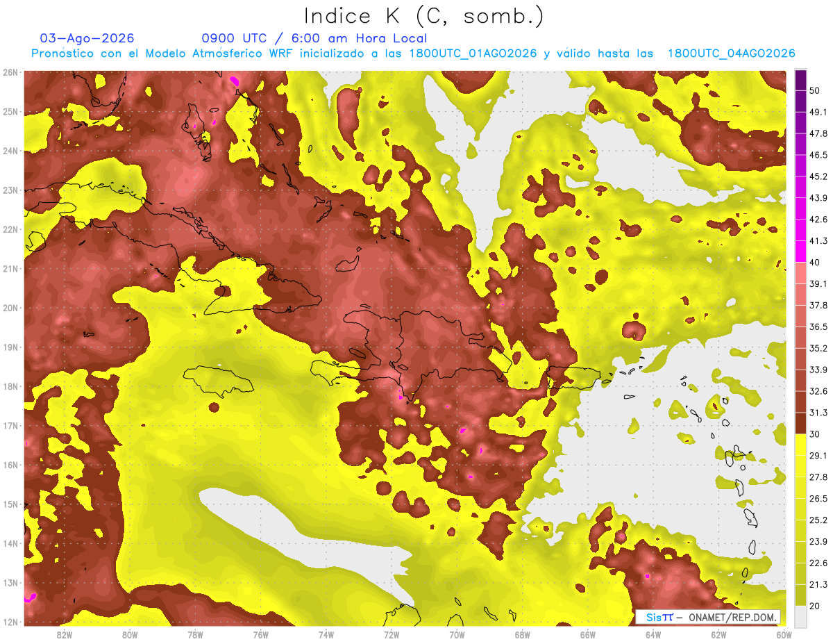Viewport: 833px width, 644px height.
Task: Click the colorbar value "30"
Action: (x=815, y=434)
